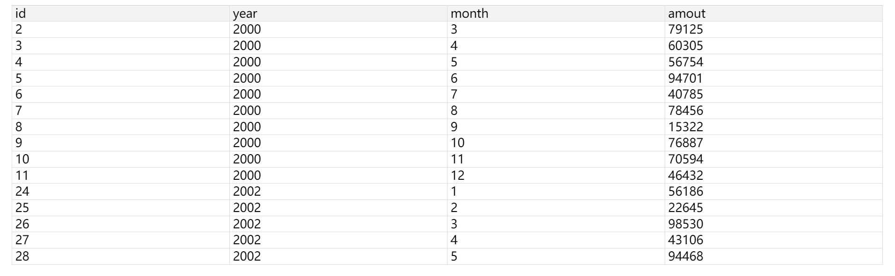Screen dimensions: 895x276
Task: Select the cell containing 60305
Action: pos(685,46)
